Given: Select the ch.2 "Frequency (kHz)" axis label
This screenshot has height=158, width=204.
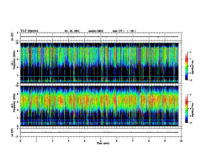Looking at the screenshot, I should [14, 103].
